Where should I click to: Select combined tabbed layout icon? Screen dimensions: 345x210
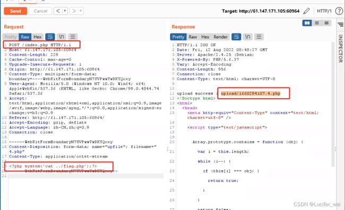(x=326, y=23)
